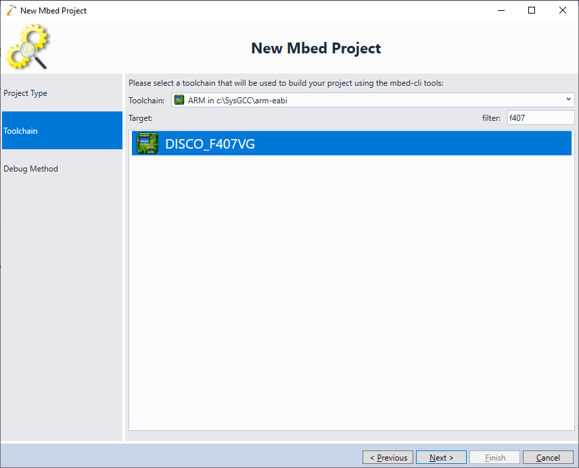Minimize the New Mbed Project window
Image resolution: width=579 pixels, height=468 pixels.
[501, 10]
